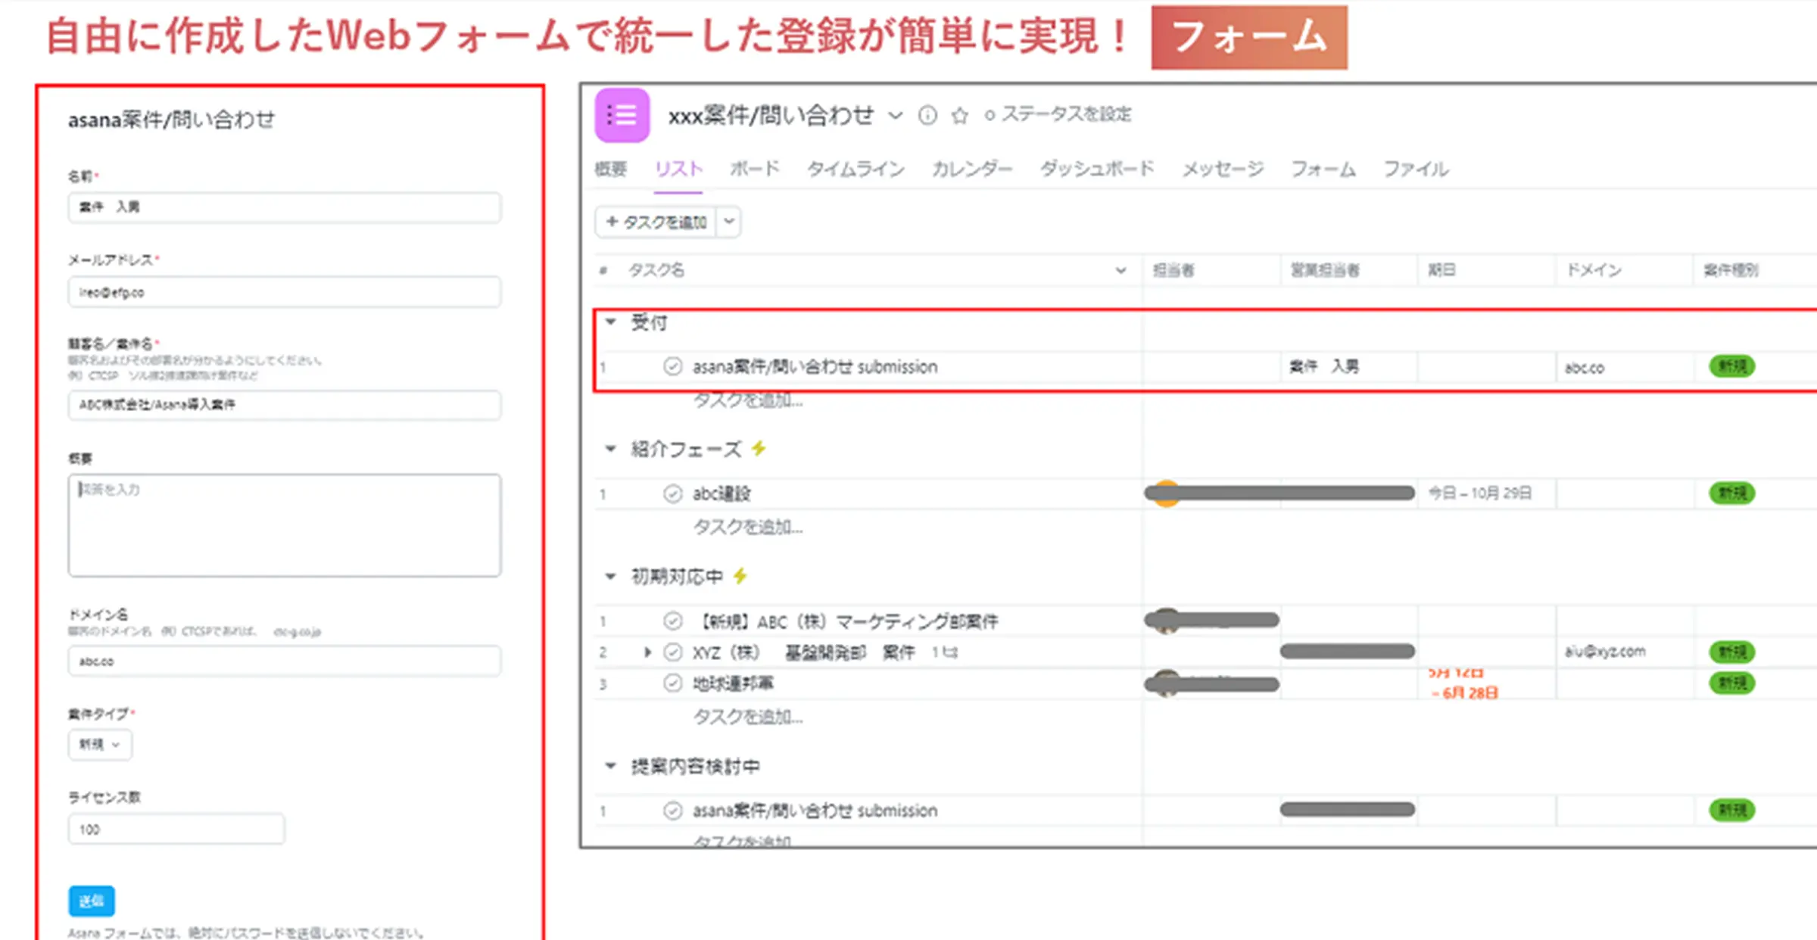Screen dimensions: 1817x940
Task: Click タスクを追加... under 初期対応中 section
Action: pyautogui.click(x=748, y=716)
